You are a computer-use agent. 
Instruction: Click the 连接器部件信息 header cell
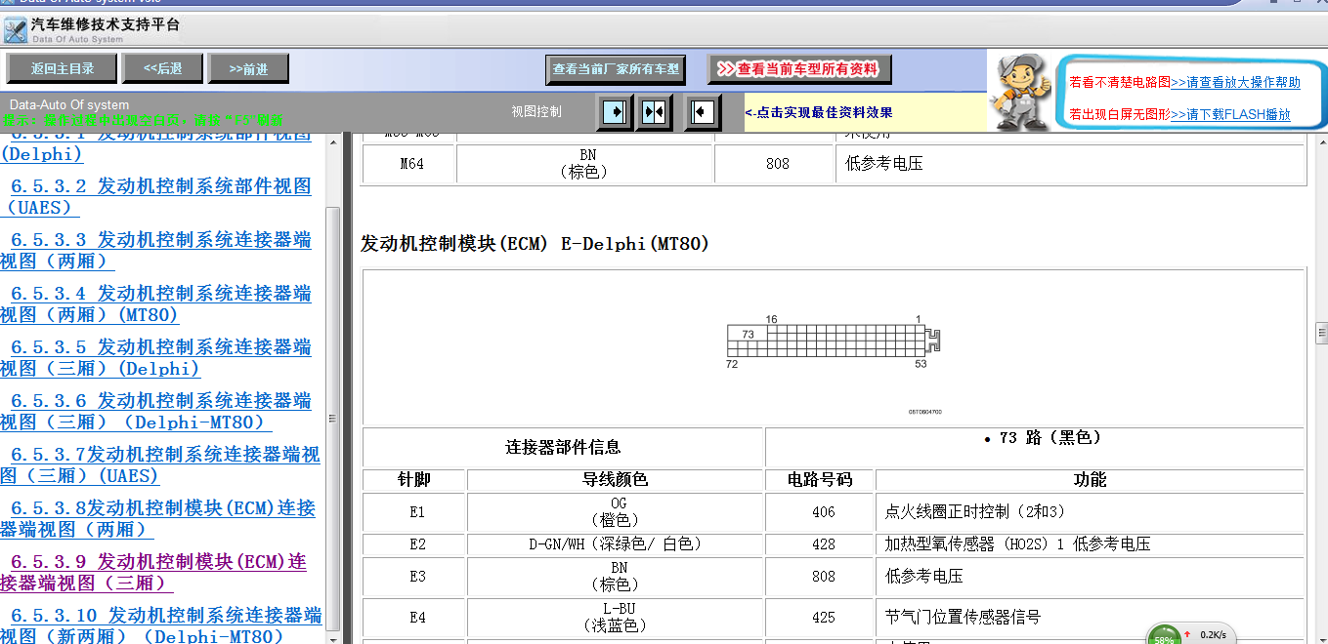(x=563, y=447)
